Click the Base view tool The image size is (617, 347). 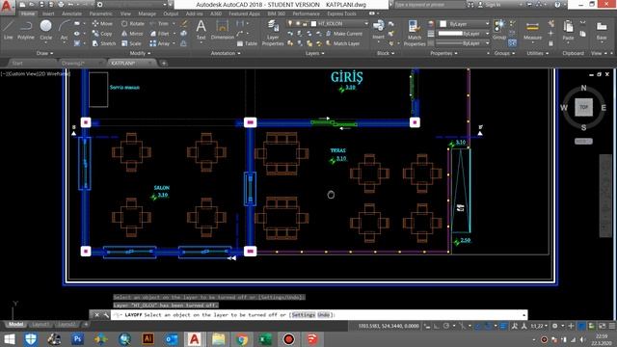[x=602, y=31]
